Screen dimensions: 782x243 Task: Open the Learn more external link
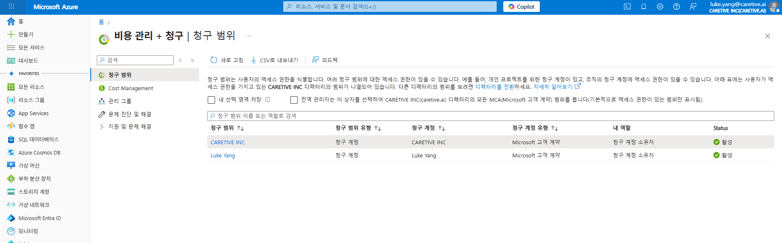point(557,87)
